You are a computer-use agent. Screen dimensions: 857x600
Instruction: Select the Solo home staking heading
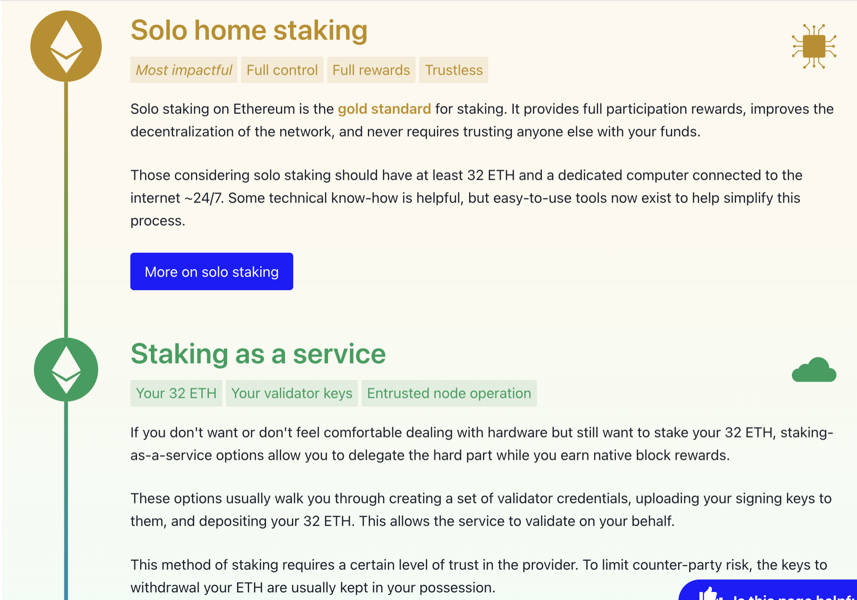[249, 30]
